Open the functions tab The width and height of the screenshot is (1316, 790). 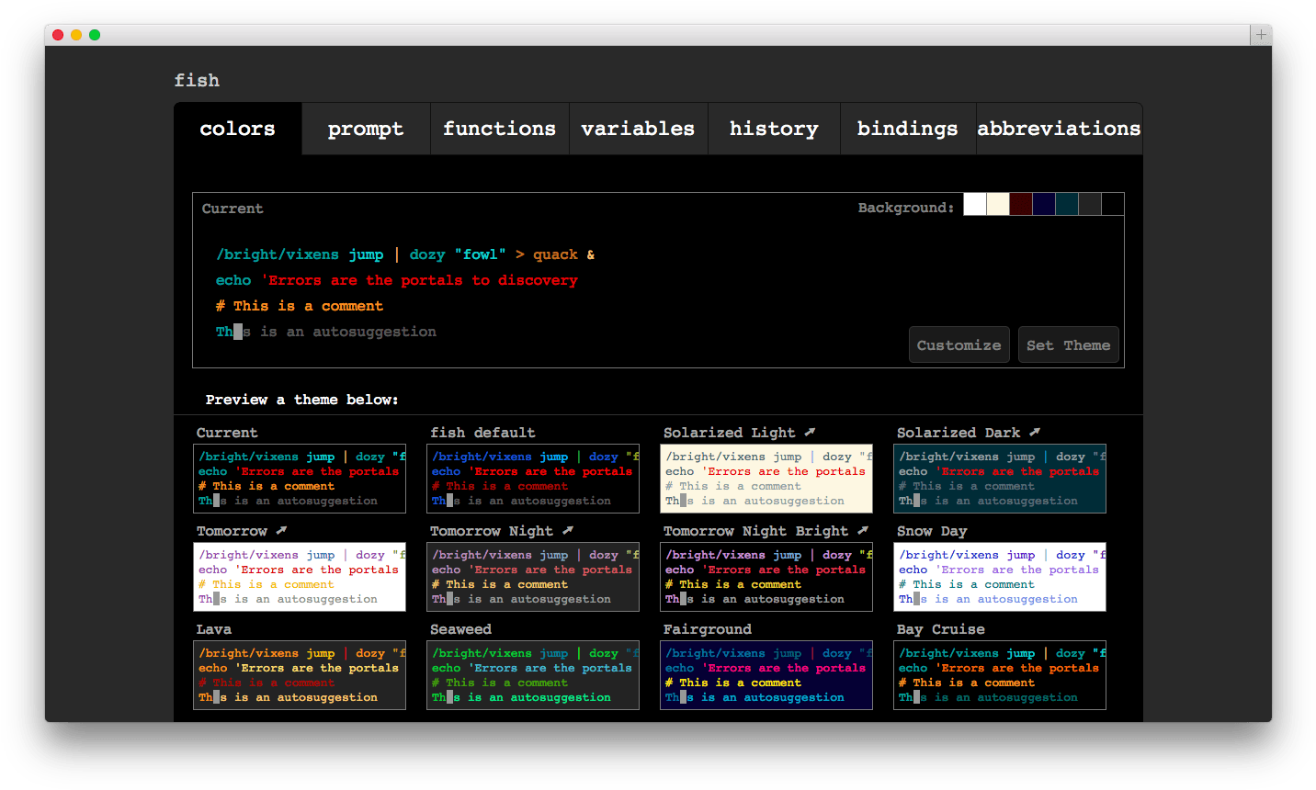(499, 129)
